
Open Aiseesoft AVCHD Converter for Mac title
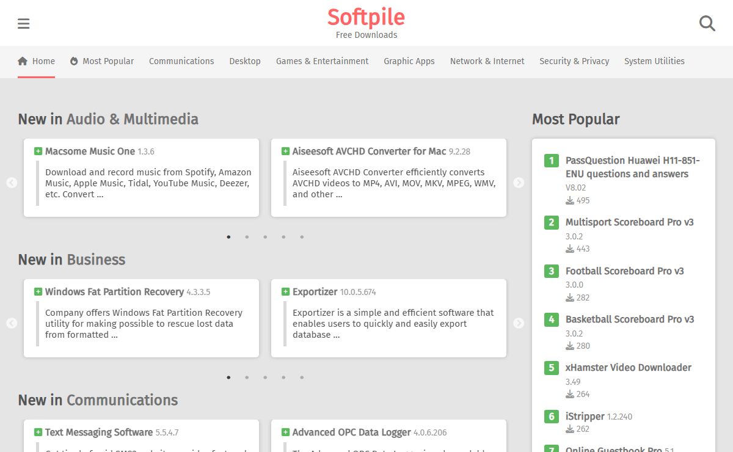click(369, 151)
